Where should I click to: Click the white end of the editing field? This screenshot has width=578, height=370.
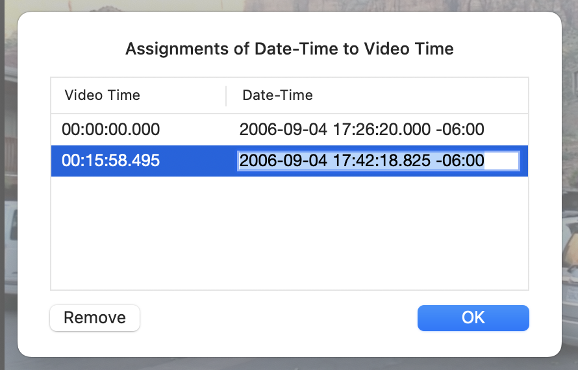[501, 161]
